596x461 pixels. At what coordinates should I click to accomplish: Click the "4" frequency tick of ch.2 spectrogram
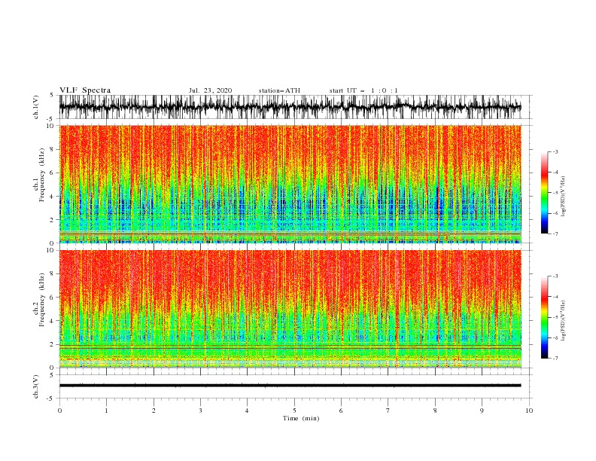click(x=53, y=321)
